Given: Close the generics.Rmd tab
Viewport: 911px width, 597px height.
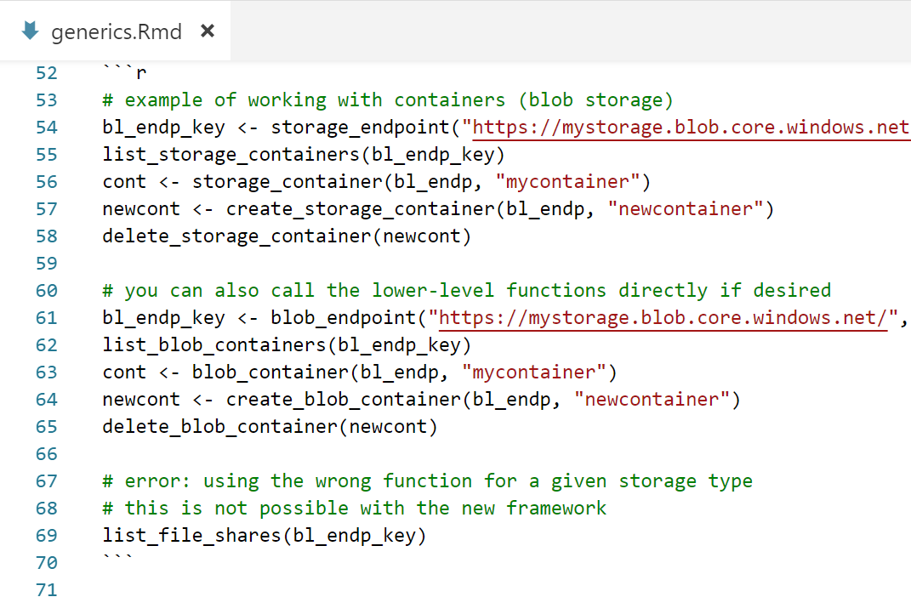Looking at the screenshot, I should [207, 31].
